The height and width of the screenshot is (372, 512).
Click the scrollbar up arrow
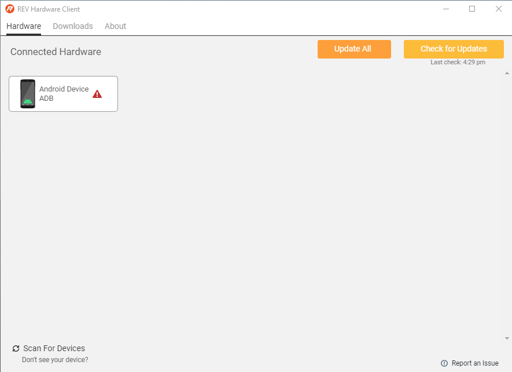tap(507, 73)
